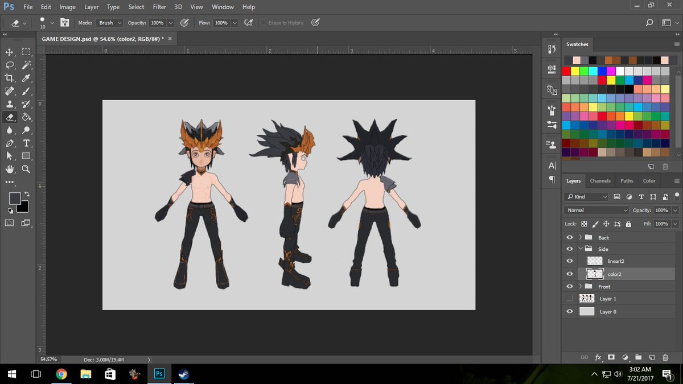The image size is (683, 384).
Task: Open the Layer menu
Action: tap(91, 7)
